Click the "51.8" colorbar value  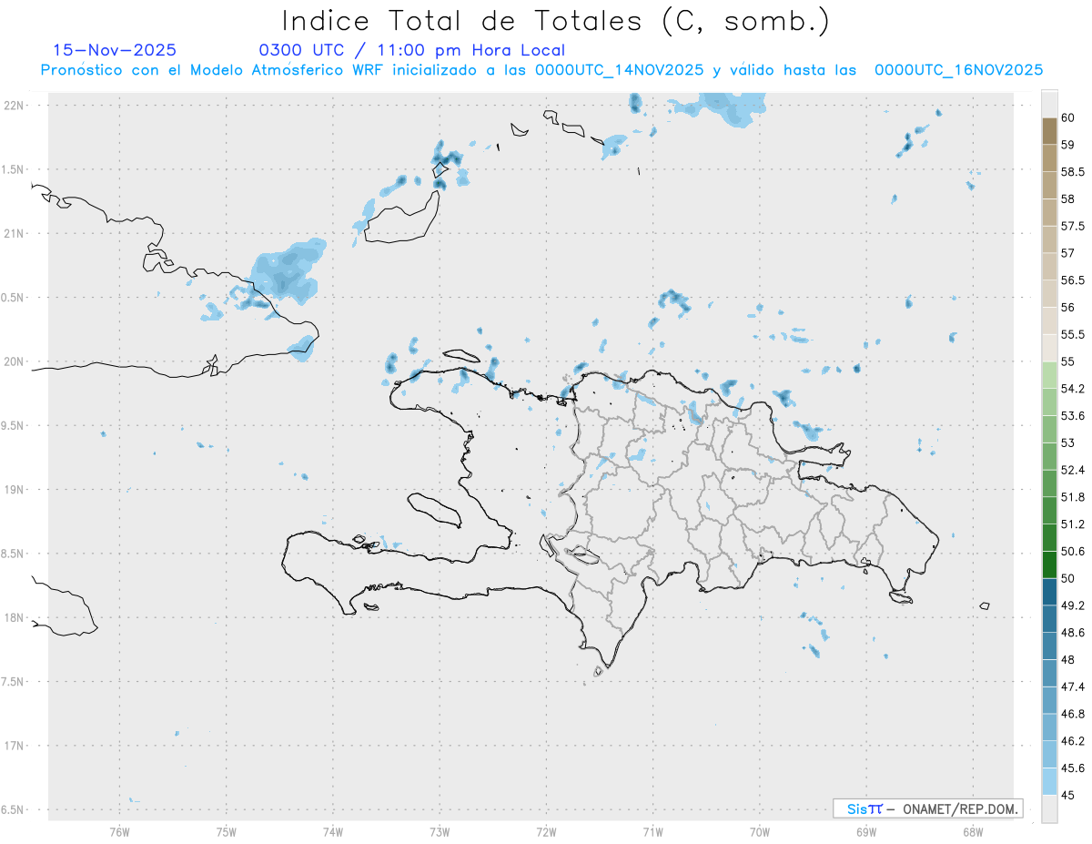click(1073, 497)
